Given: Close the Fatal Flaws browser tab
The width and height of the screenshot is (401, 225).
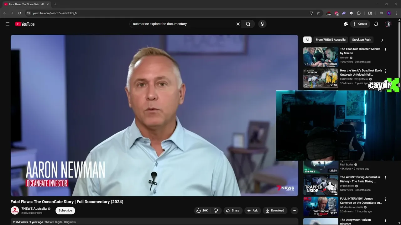Looking at the screenshot, I should [x=48, y=4].
